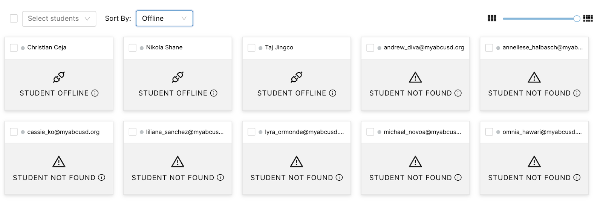Click info icon on michael_novoa card
This screenshot has height=201, width=603.
pos(458,177)
